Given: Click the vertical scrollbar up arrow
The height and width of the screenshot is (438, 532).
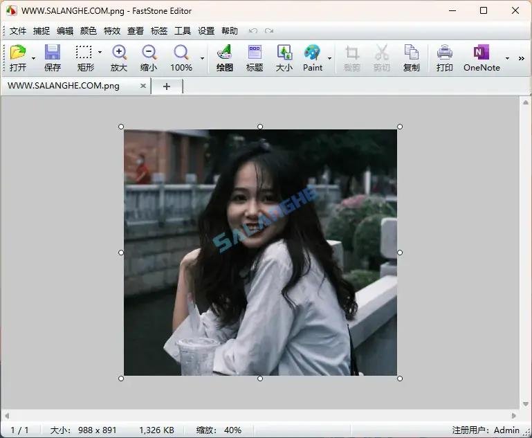Looking at the screenshot, I should point(526,102).
